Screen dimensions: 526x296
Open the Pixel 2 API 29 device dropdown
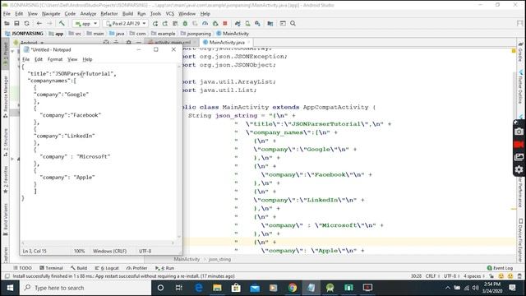click(x=126, y=24)
